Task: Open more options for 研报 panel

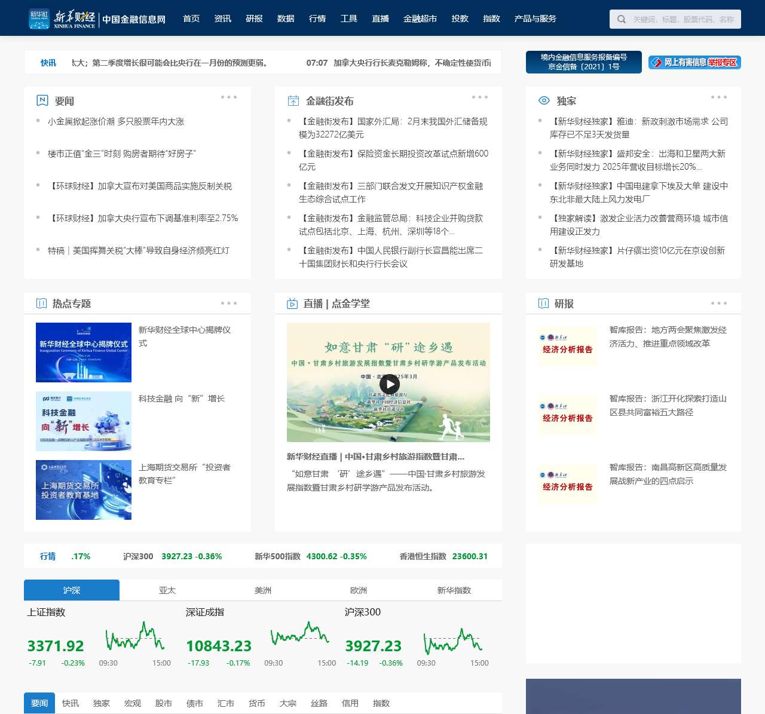Action: [x=719, y=303]
